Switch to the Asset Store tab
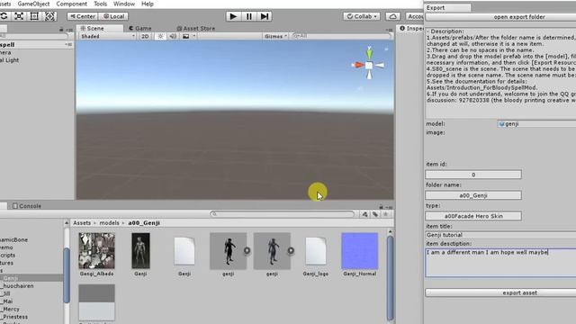This screenshot has width=576, height=324. 196,28
